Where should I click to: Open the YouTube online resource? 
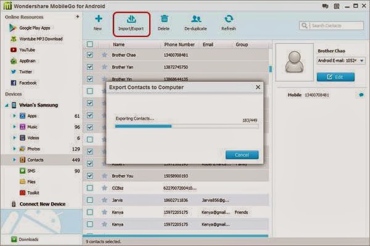click(x=23, y=50)
